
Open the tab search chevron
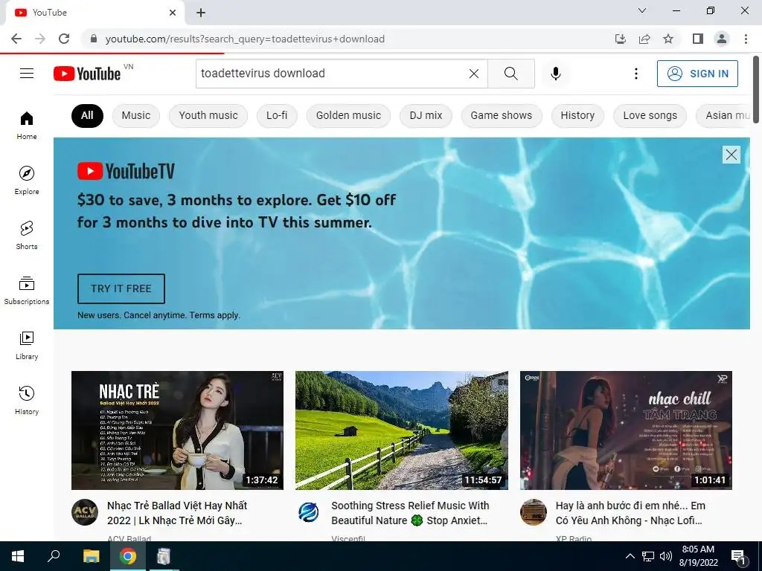tap(642, 10)
